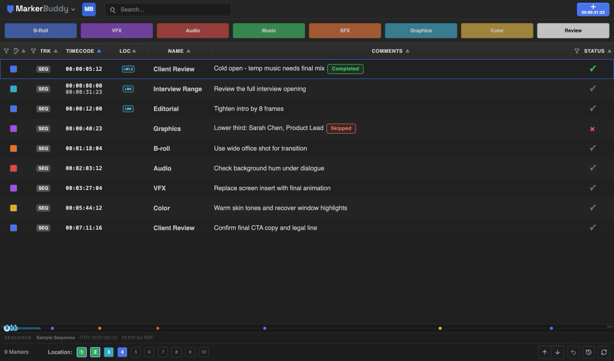Viewport: 614px width, 361px height.
Task: Click the red marker dot on timeline
Action: pyautogui.click(x=158, y=328)
